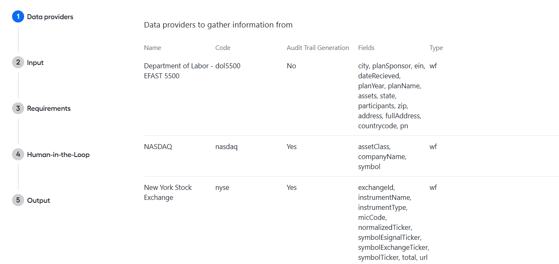Click wf type in nyse row

(433, 187)
